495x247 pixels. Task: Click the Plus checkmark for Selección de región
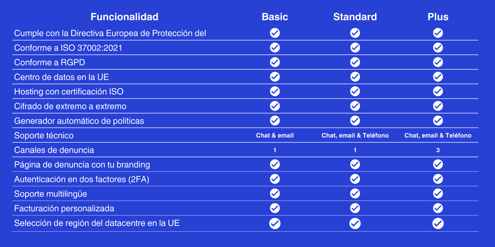click(438, 223)
